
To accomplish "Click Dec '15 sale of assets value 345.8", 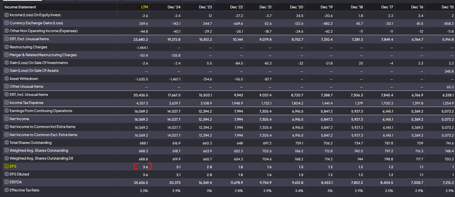I will point(449,71).
